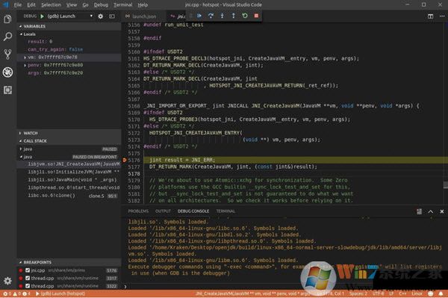Step Out on the debug toolbar

[x=234, y=16]
